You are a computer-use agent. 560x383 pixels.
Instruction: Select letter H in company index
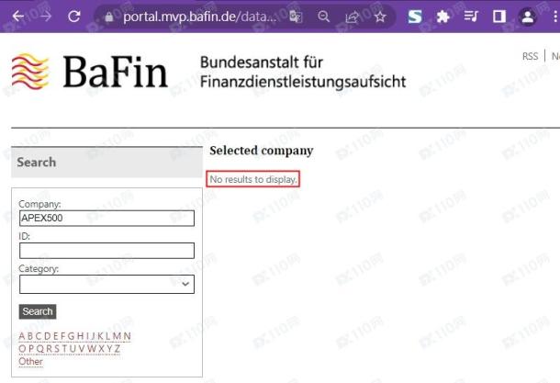pyautogui.click(x=81, y=336)
